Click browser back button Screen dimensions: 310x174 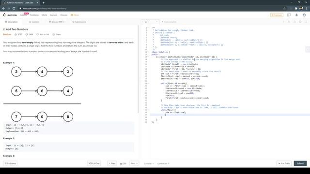pos(3,8)
